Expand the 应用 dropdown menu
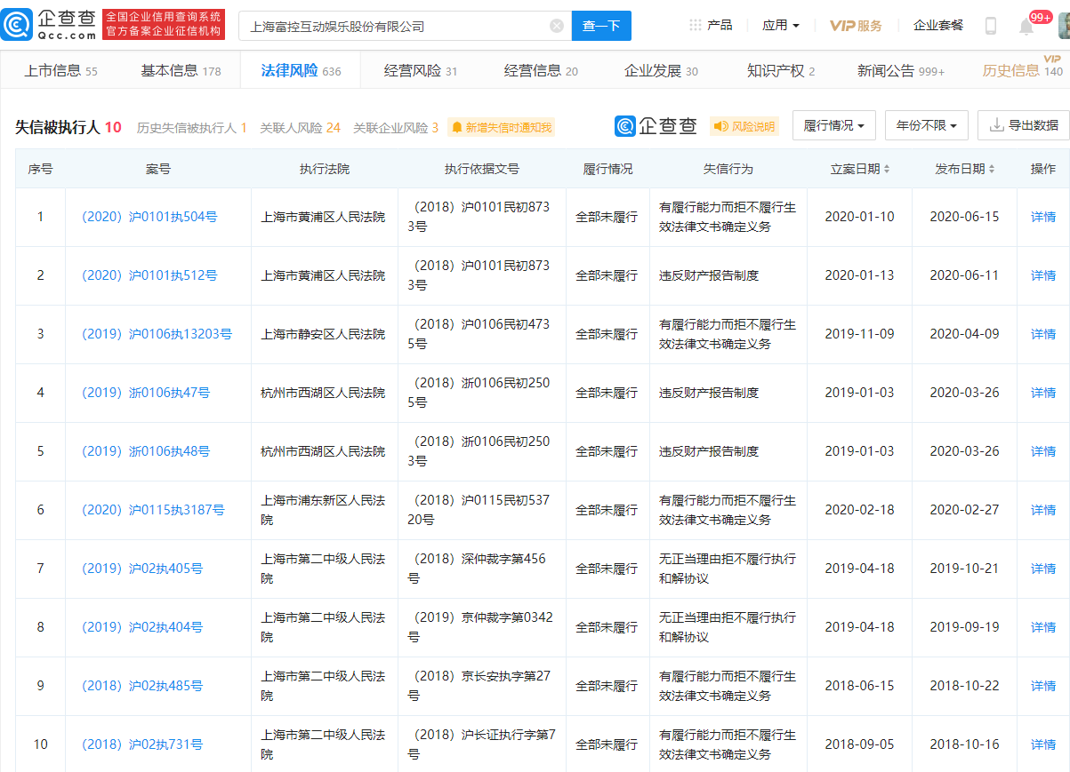 coord(780,25)
